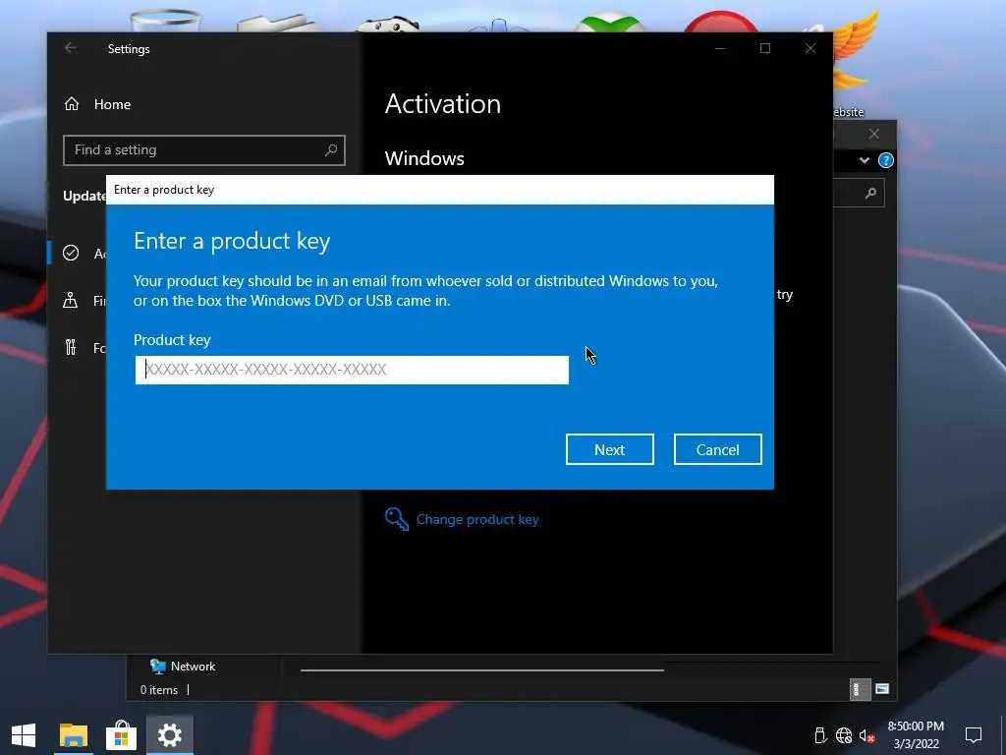The width and height of the screenshot is (1006, 755).
Task: Switch File Explorer to large icons view
Action: (882, 689)
